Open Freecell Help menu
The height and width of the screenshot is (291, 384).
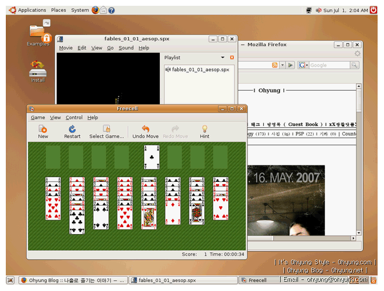click(x=92, y=117)
